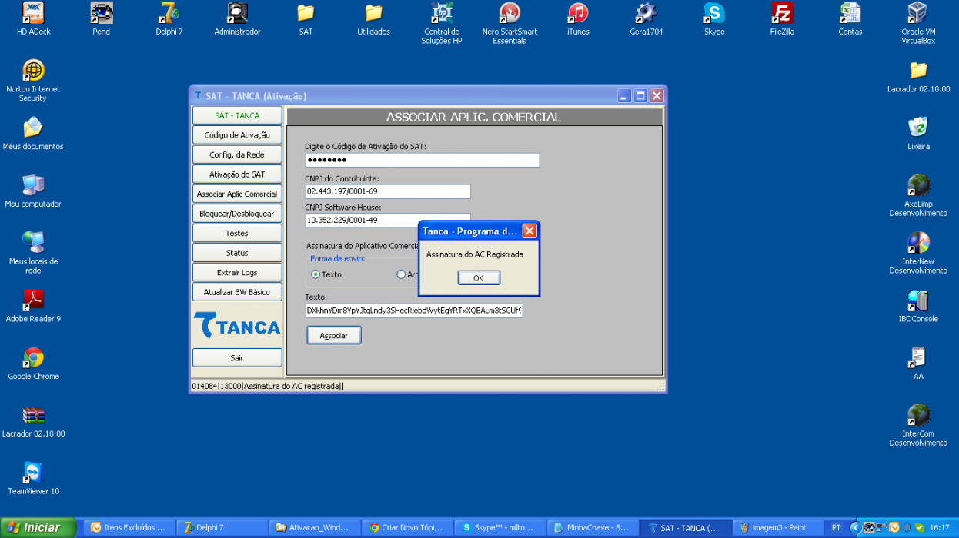Open Central de Soluções HP icon
The image size is (959, 538).
point(442,13)
